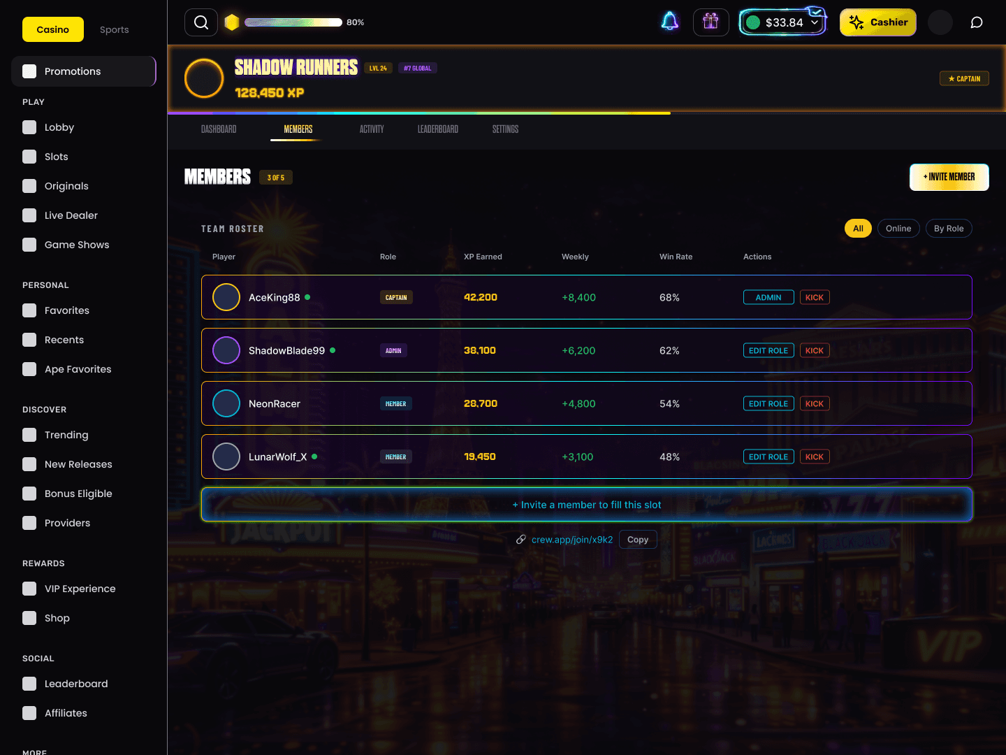The width and height of the screenshot is (1006, 755).
Task: Open the Dashboard tab
Action: point(219,129)
